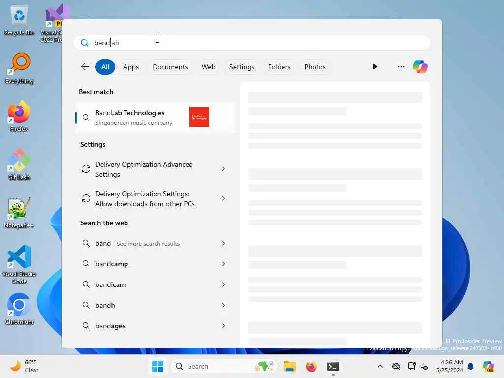The width and height of the screenshot is (504, 378).
Task: Click the play arrow to show more filters
Action: coord(375,67)
